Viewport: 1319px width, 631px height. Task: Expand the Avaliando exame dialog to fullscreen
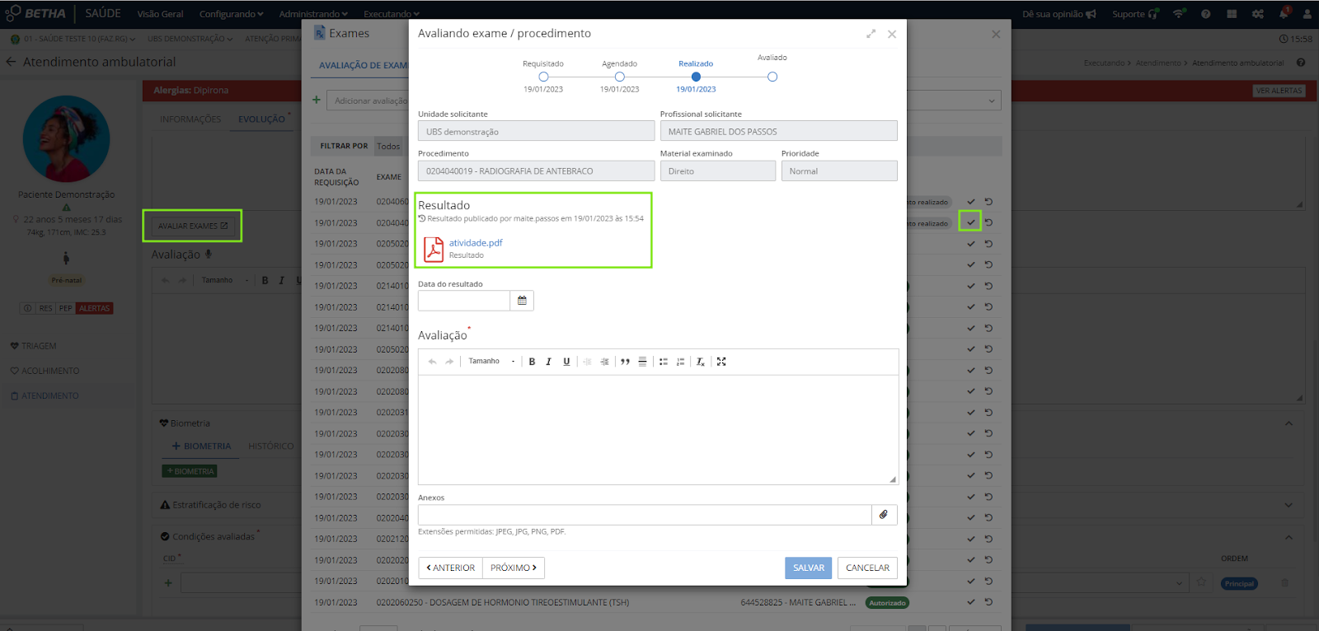871,34
